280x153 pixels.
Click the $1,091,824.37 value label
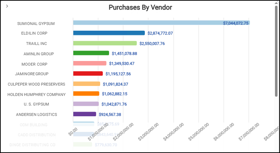pyautogui.click(x=116, y=84)
